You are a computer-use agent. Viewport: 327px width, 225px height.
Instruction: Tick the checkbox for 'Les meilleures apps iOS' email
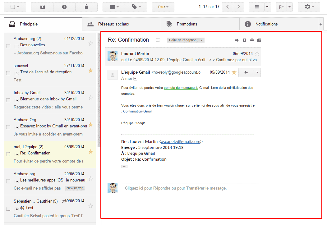click(x=8, y=181)
